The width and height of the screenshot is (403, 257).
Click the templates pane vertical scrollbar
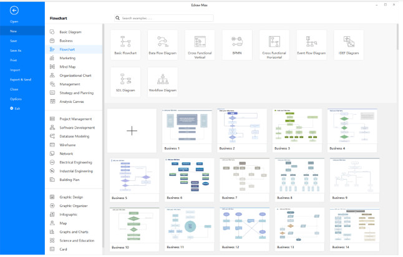[397, 37]
